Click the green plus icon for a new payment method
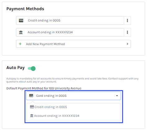147x130 pixels. coord(20,44)
